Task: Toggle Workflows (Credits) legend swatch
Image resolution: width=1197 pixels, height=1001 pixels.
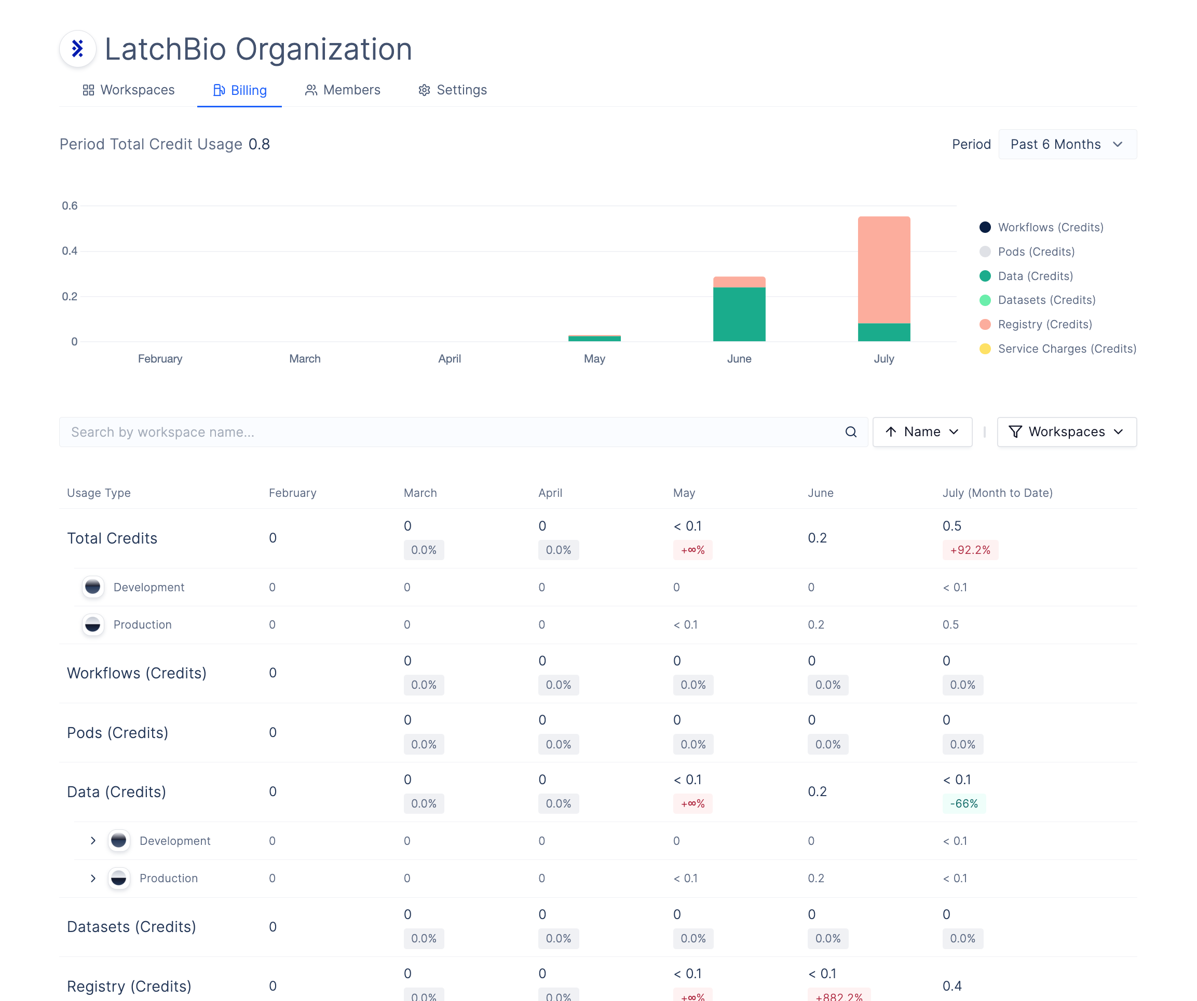Action: coord(984,227)
